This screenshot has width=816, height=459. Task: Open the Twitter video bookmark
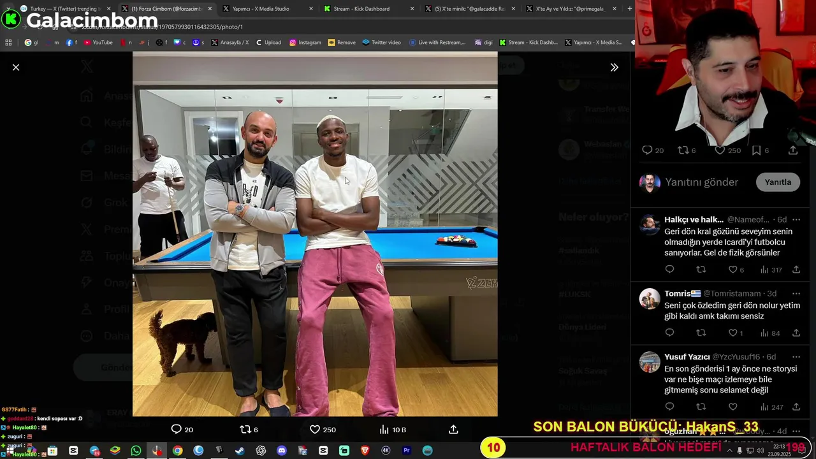[381, 43]
